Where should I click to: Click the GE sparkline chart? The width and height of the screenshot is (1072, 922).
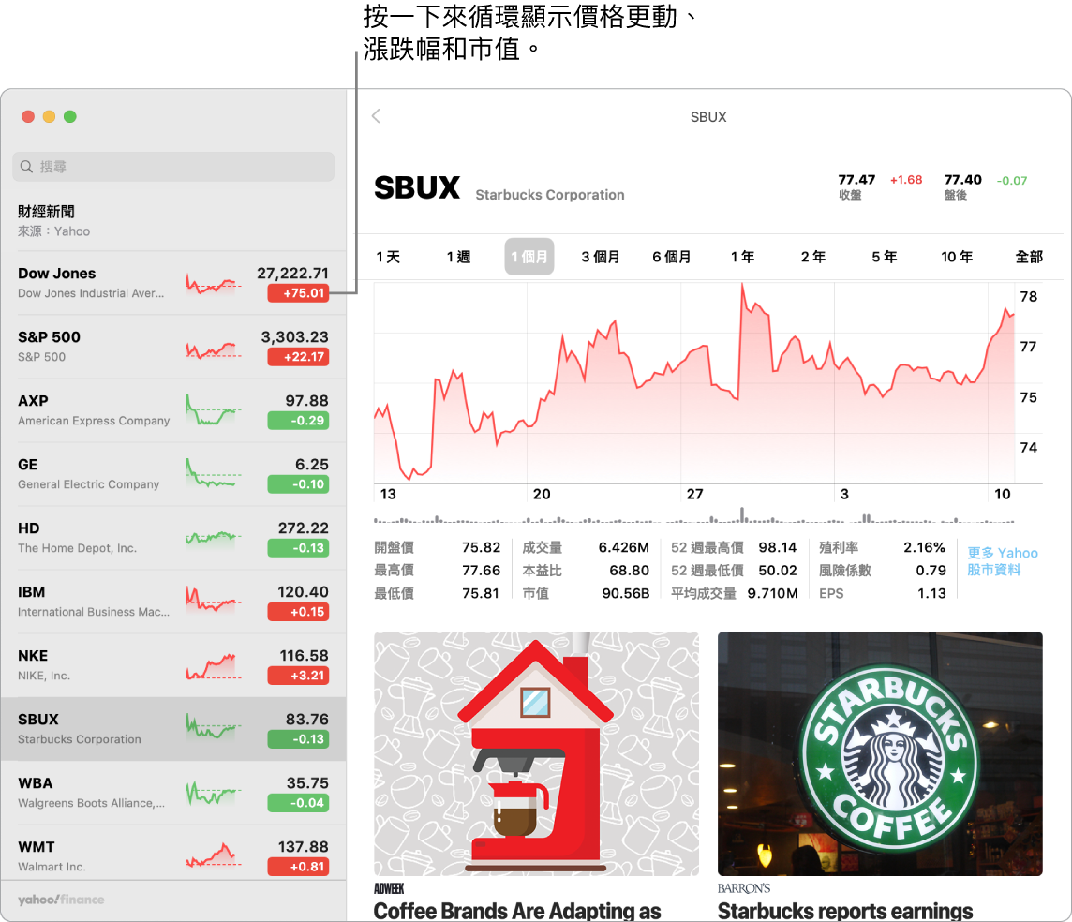coord(214,473)
